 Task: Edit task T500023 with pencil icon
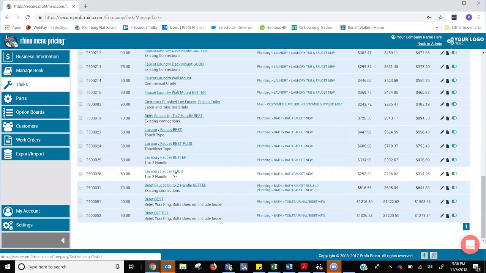[442, 132]
